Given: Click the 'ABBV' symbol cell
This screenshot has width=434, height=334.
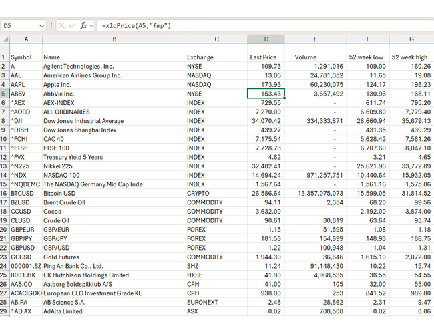Looking at the screenshot, I should (x=26, y=94).
